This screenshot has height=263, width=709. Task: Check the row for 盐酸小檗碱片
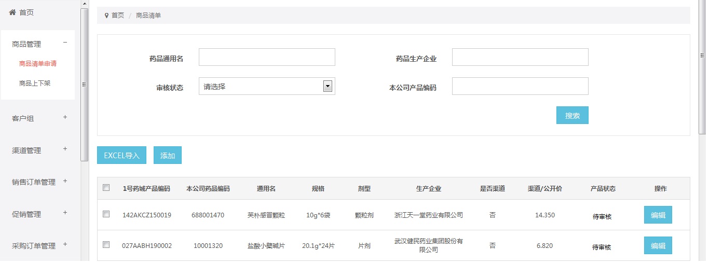106,245
